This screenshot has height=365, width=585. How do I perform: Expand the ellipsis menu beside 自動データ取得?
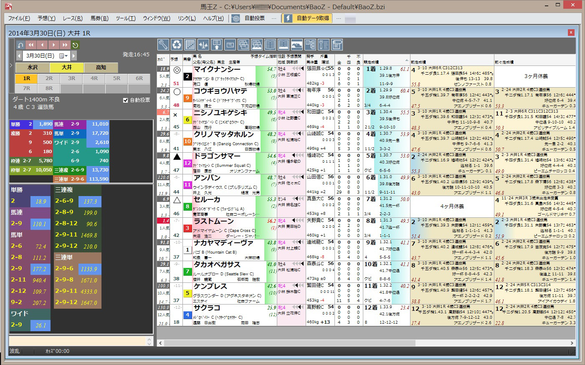click(338, 18)
